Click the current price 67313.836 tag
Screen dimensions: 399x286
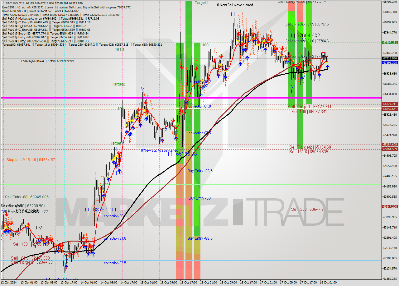click(x=390, y=58)
